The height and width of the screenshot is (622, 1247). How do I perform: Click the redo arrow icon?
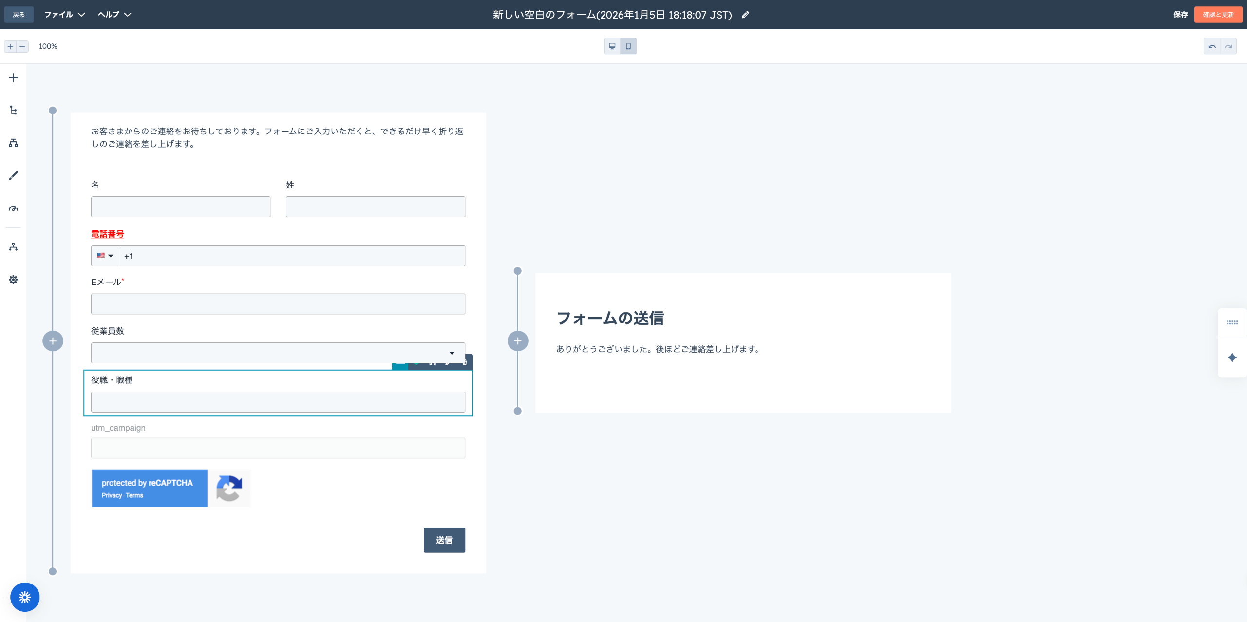tap(1228, 46)
